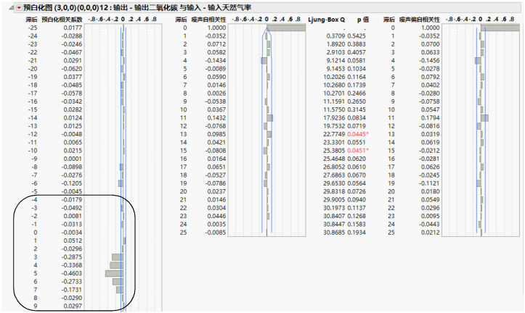
Task: Select the lag 11 partial autocorrelation bar for 0.1794
Action: click(x=485, y=118)
